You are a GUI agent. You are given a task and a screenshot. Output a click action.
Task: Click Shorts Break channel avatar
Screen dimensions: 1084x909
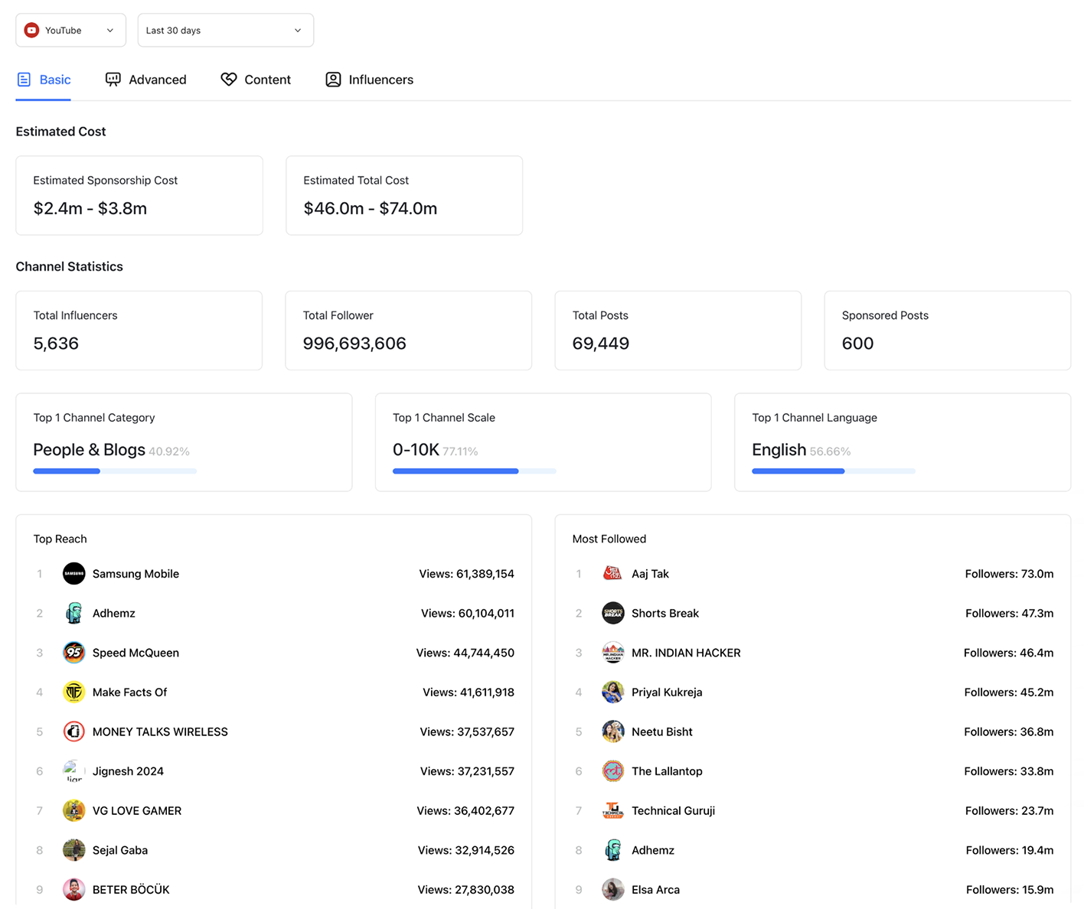[612, 613]
